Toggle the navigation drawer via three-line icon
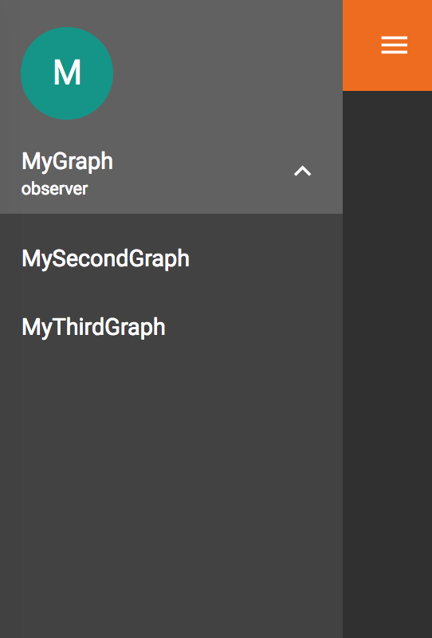This screenshot has width=432, height=638. point(395,45)
